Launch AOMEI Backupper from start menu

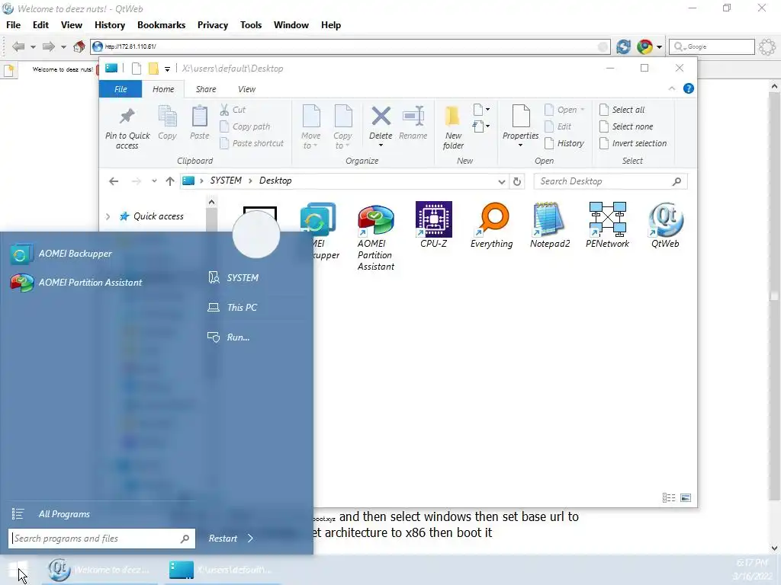(x=61, y=254)
